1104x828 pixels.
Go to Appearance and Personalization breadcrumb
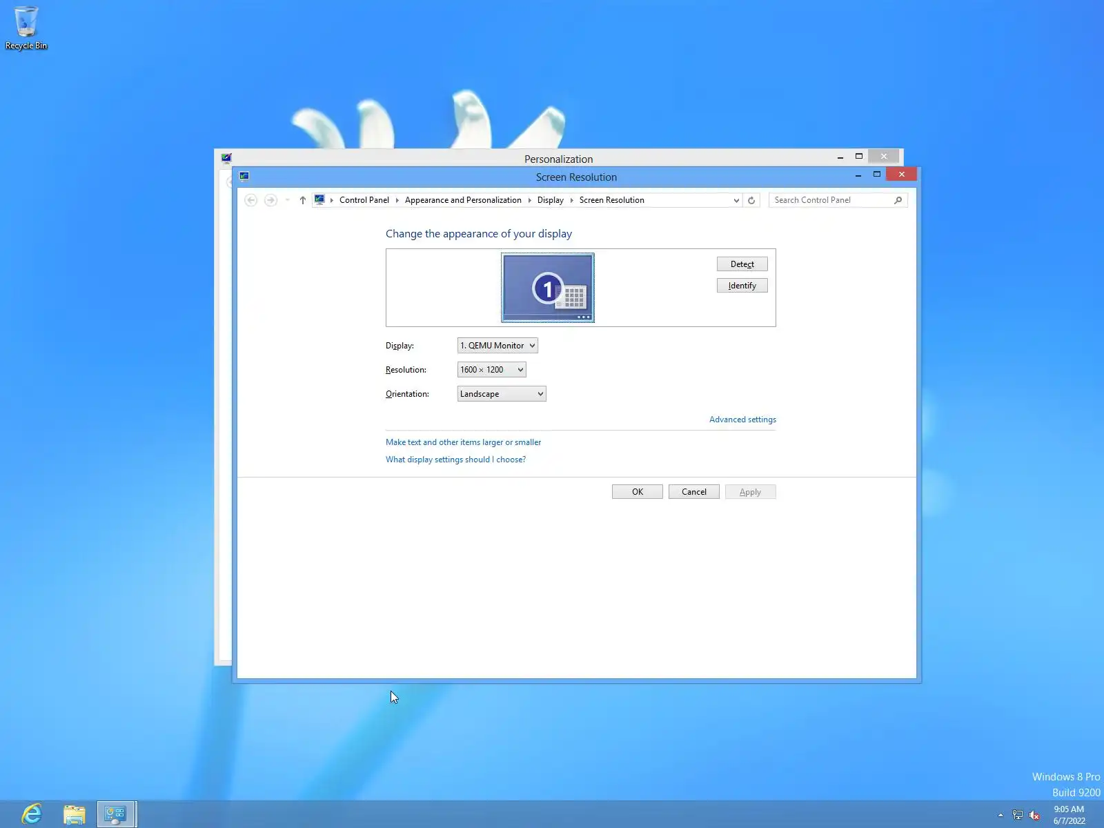[463, 200]
